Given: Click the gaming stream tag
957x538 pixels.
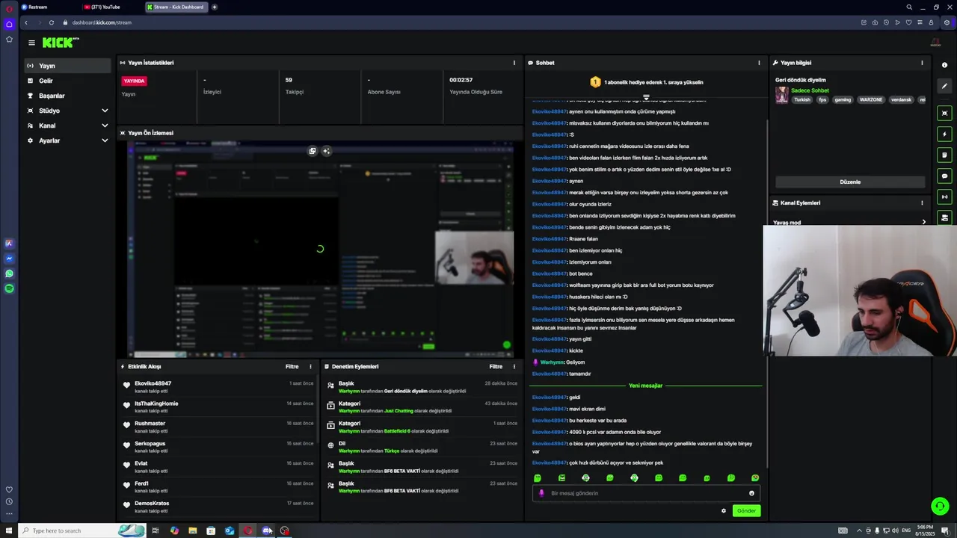Looking at the screenshot, I should [x=843, y=99].
